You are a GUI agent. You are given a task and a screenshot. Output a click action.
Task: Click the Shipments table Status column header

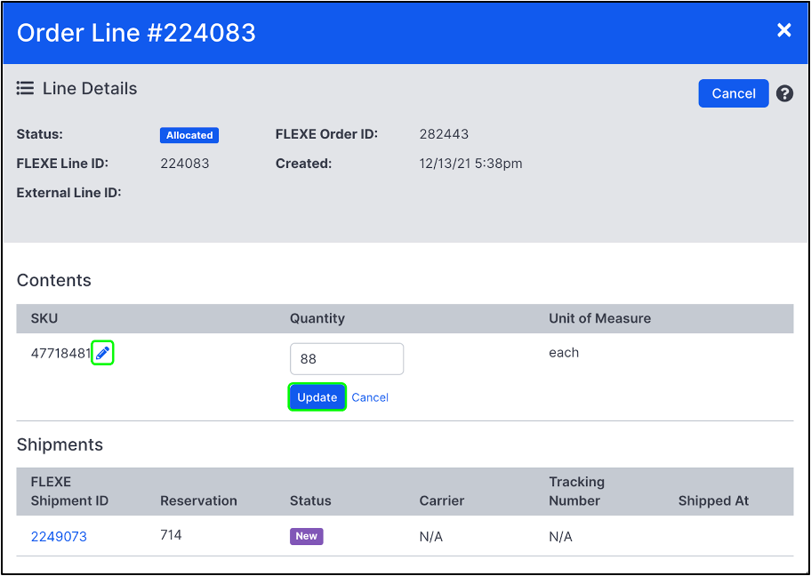pos(310,501)
